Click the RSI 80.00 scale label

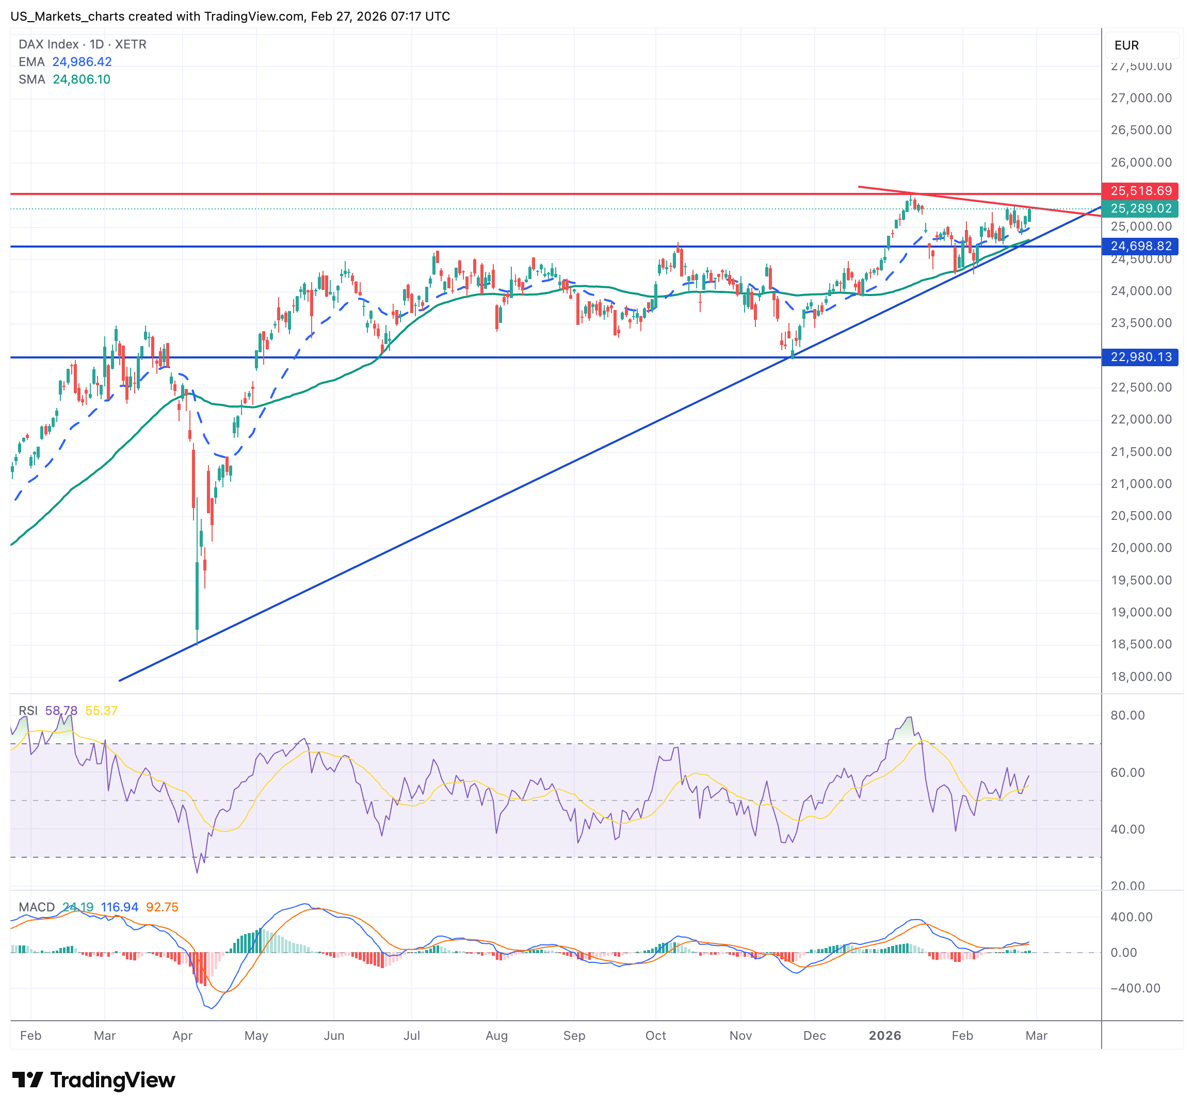coord(1127,715)
